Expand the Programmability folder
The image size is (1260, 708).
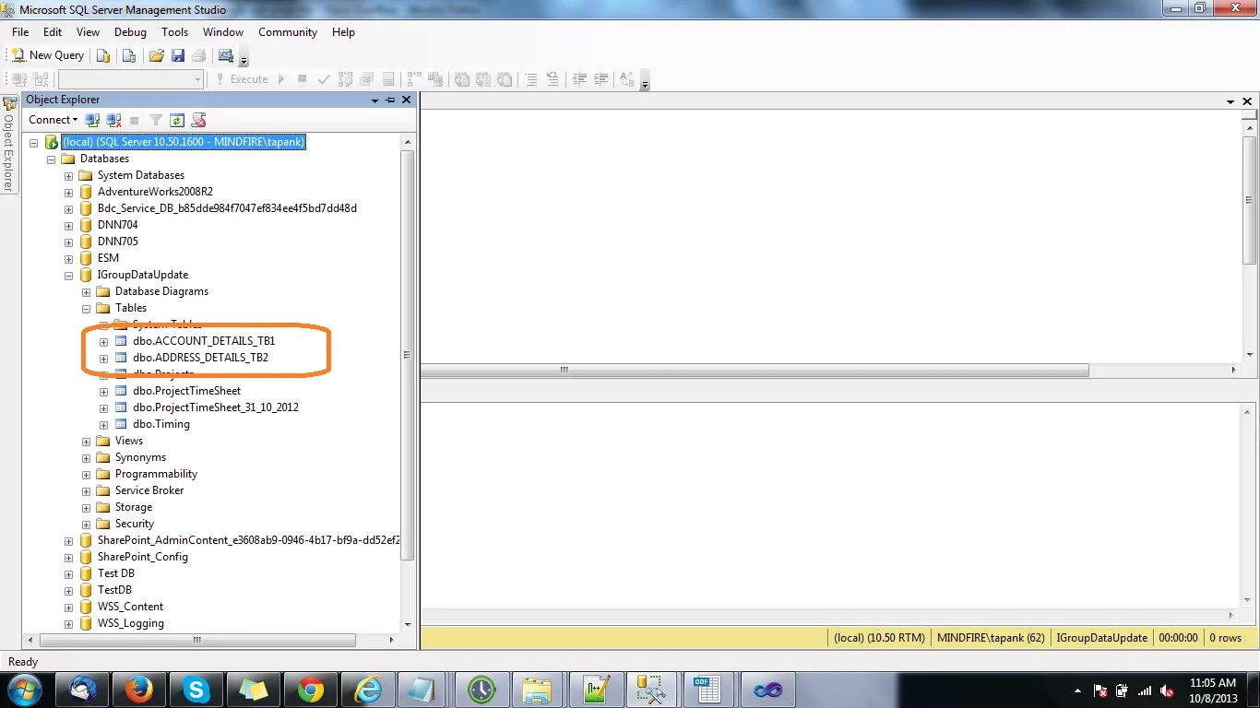[x=86, y=475]
